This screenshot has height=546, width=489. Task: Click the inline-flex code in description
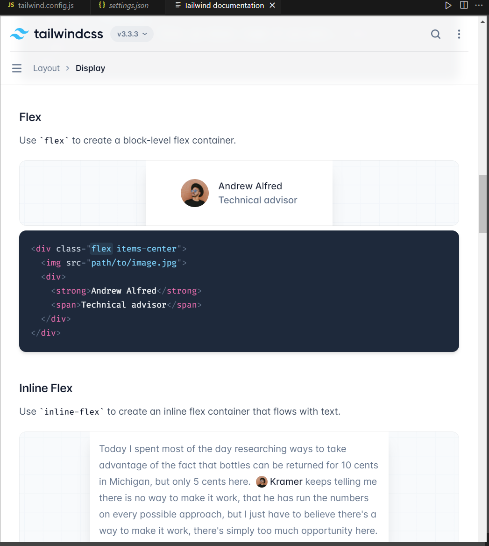72,411
